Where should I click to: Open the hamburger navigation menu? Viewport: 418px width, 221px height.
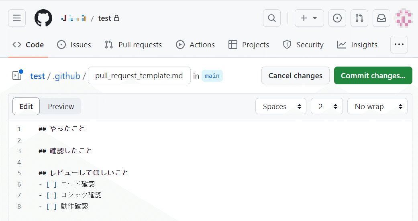point(17,18)
